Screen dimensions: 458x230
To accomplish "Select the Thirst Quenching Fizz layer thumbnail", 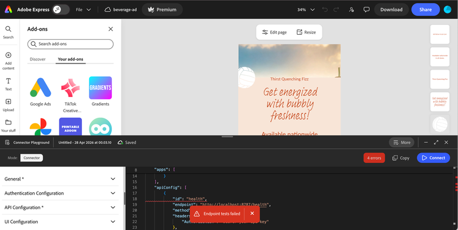I will click(440, 79).
